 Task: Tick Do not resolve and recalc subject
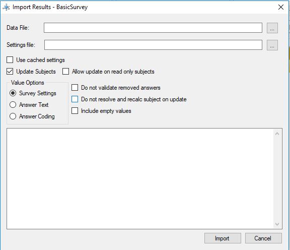click(x=75, y=99)
